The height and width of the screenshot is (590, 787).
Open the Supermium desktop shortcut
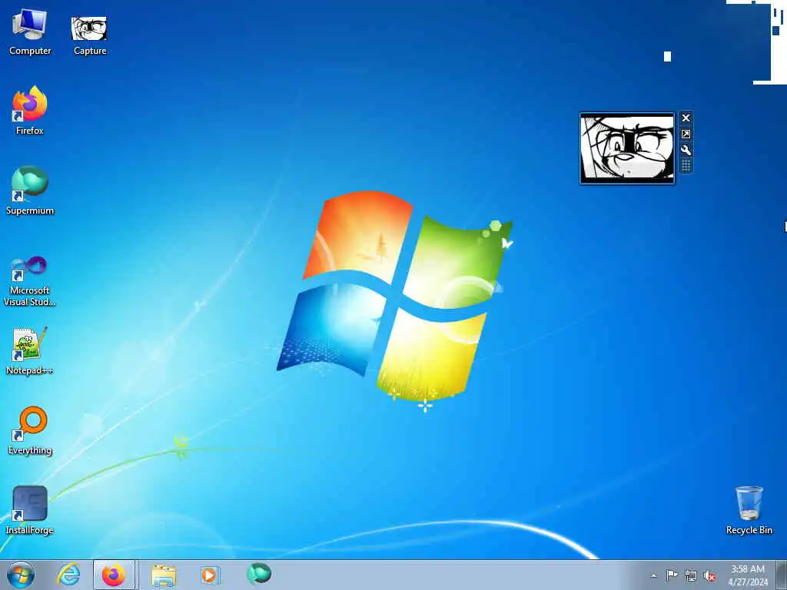coord(30,191)
